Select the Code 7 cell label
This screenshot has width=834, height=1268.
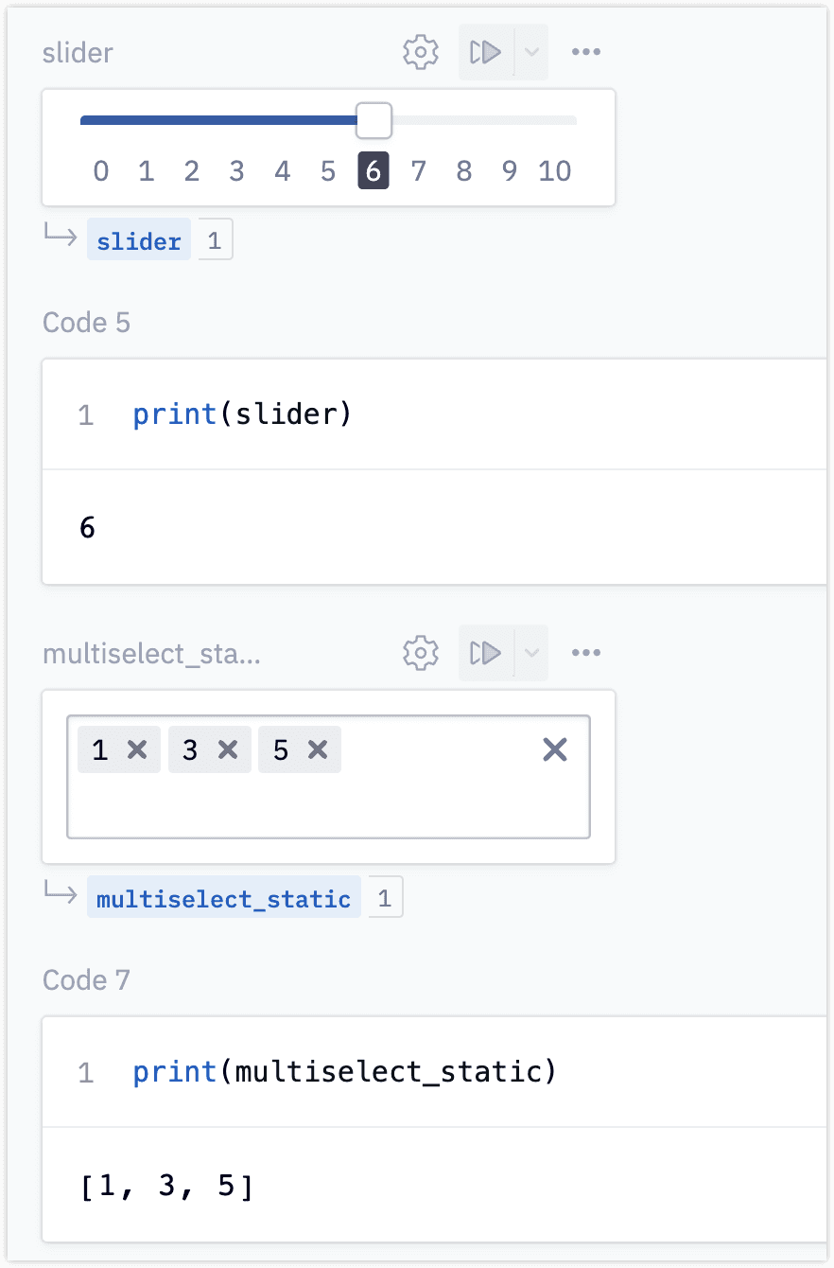pos(86,980)
